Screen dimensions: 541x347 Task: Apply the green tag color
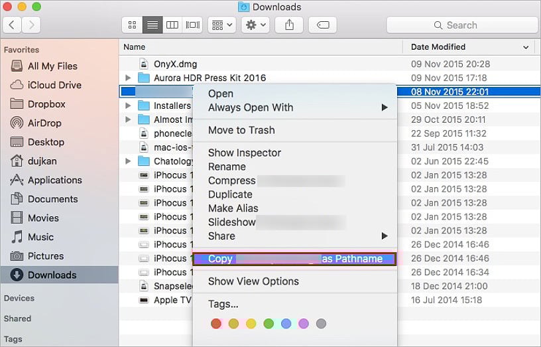[x=269, y=324]
